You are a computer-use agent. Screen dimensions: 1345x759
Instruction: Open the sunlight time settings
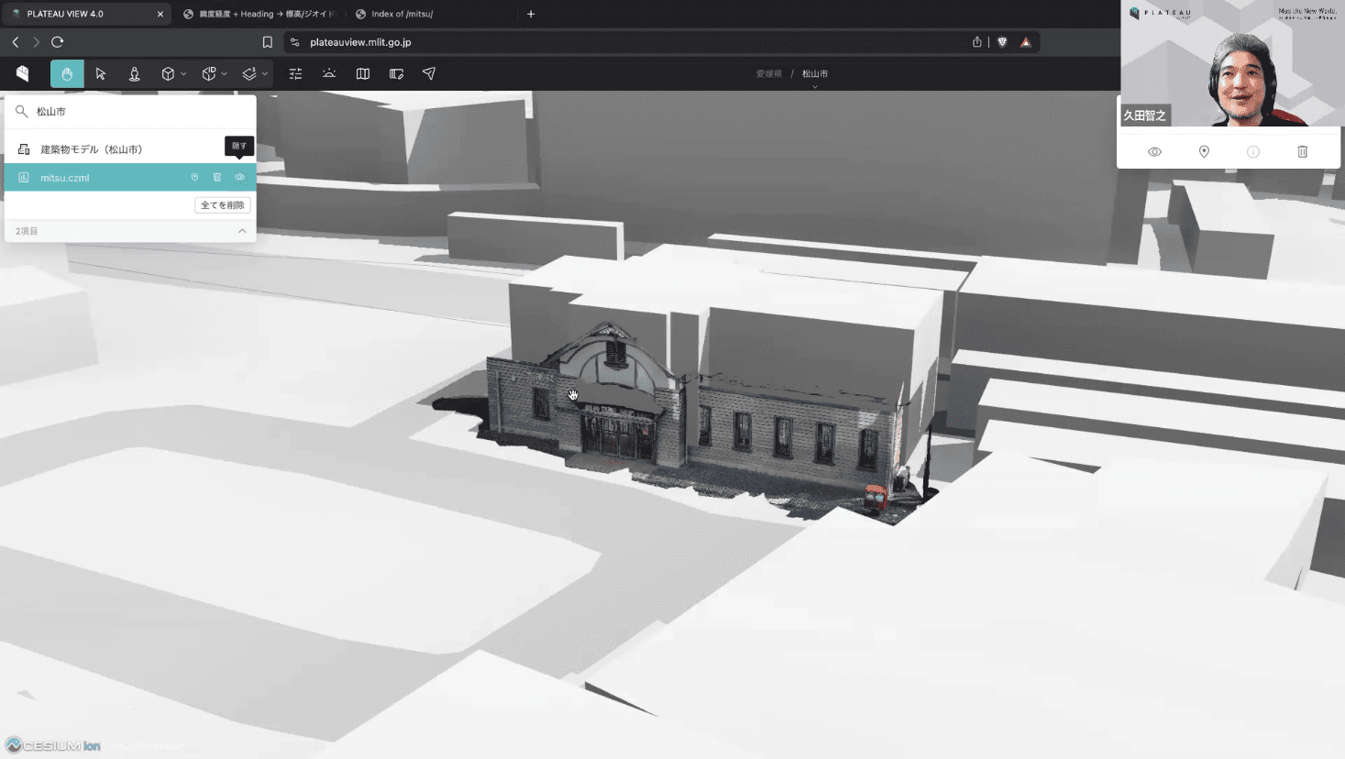click(329, 74)
